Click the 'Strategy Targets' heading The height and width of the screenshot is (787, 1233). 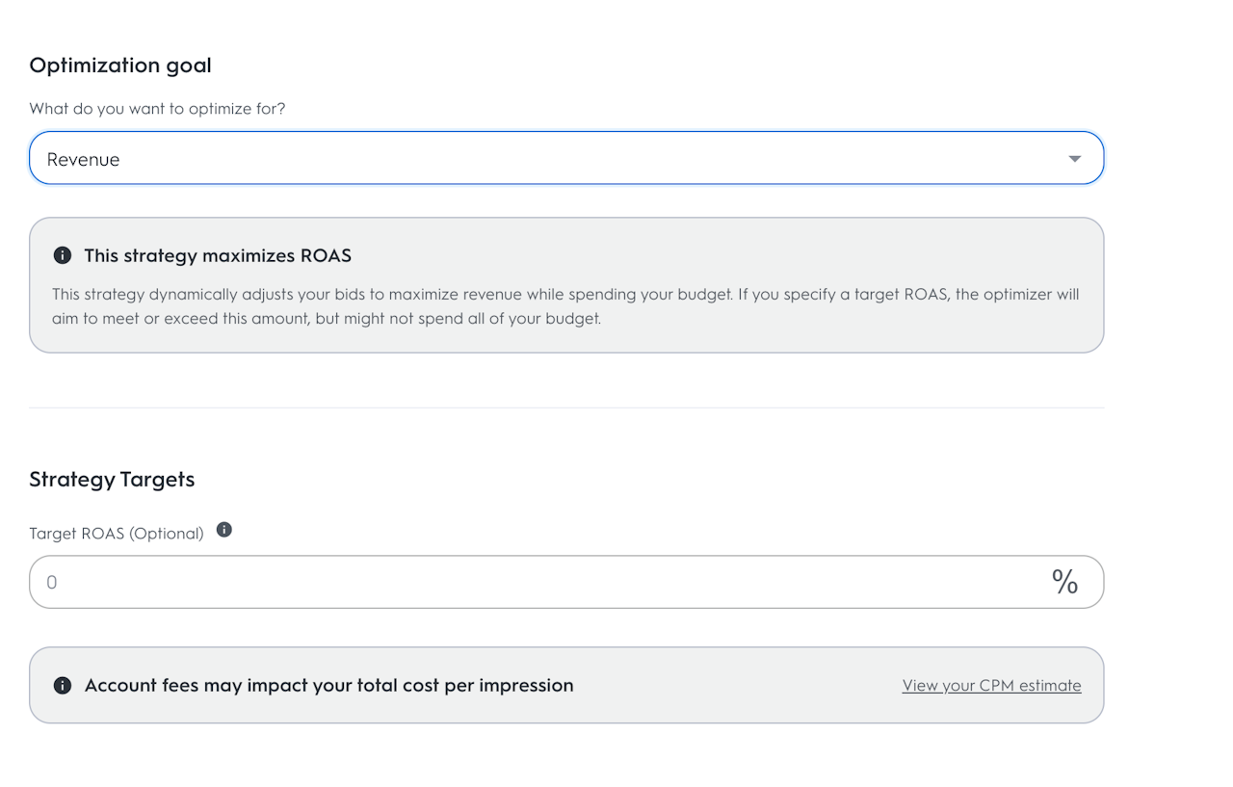point(112,480)
